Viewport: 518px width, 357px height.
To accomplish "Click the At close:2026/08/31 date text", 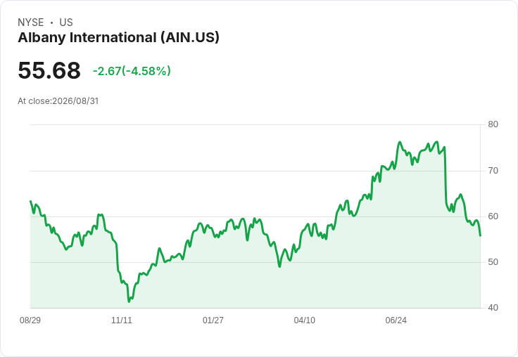I will 58,101.
